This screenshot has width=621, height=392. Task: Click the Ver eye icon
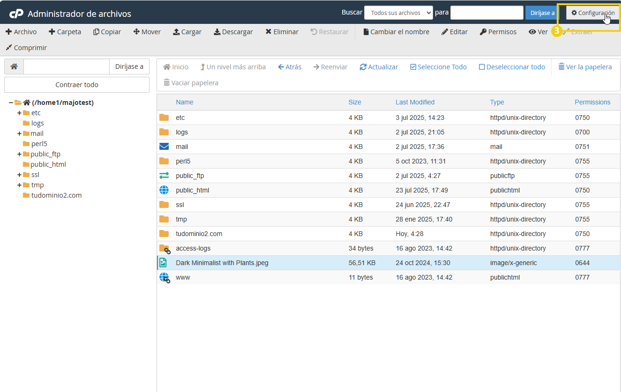pos(532,32)
